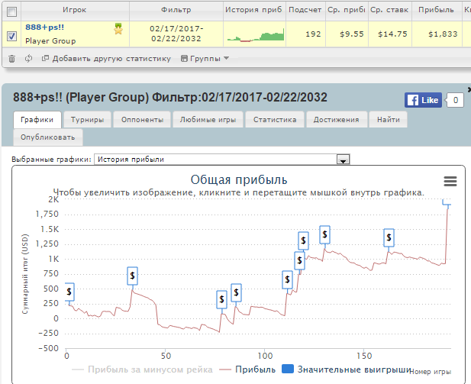This screenshot has height=384, width=471.
Task: Open the Выбранные графики dropdown arrow
Action: click(x=343, y=160)
